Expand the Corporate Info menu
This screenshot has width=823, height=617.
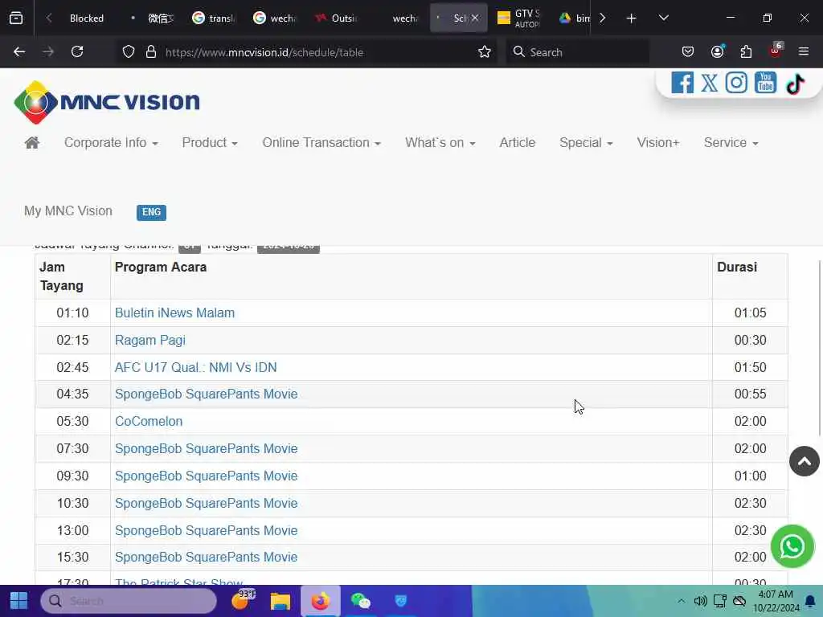pos(111,143)
